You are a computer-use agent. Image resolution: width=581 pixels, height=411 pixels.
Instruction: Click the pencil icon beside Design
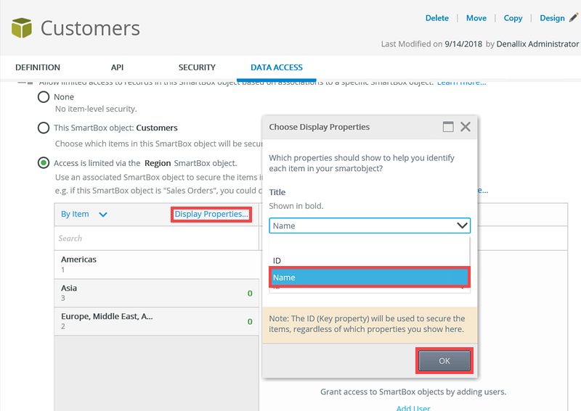click(x=573, y=16)
